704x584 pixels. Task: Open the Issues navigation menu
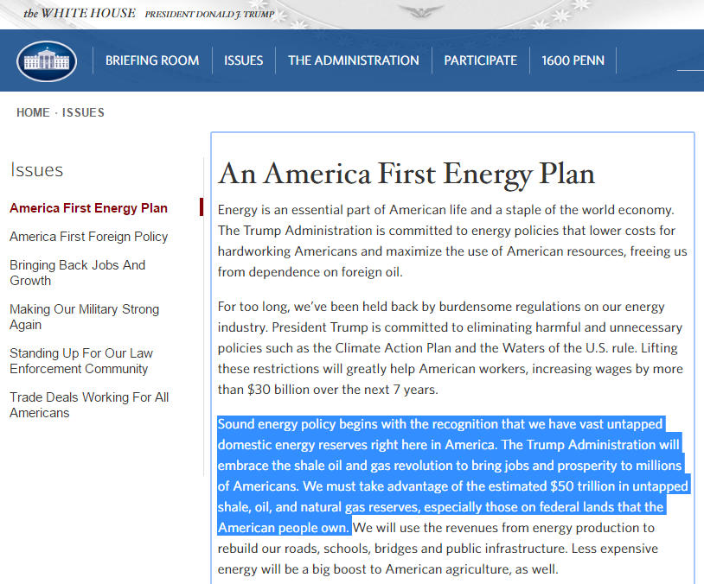click(243, 60)
